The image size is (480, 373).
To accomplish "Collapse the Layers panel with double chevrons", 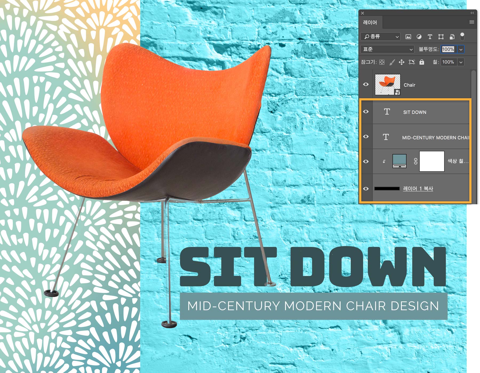I will pos(472,13).
